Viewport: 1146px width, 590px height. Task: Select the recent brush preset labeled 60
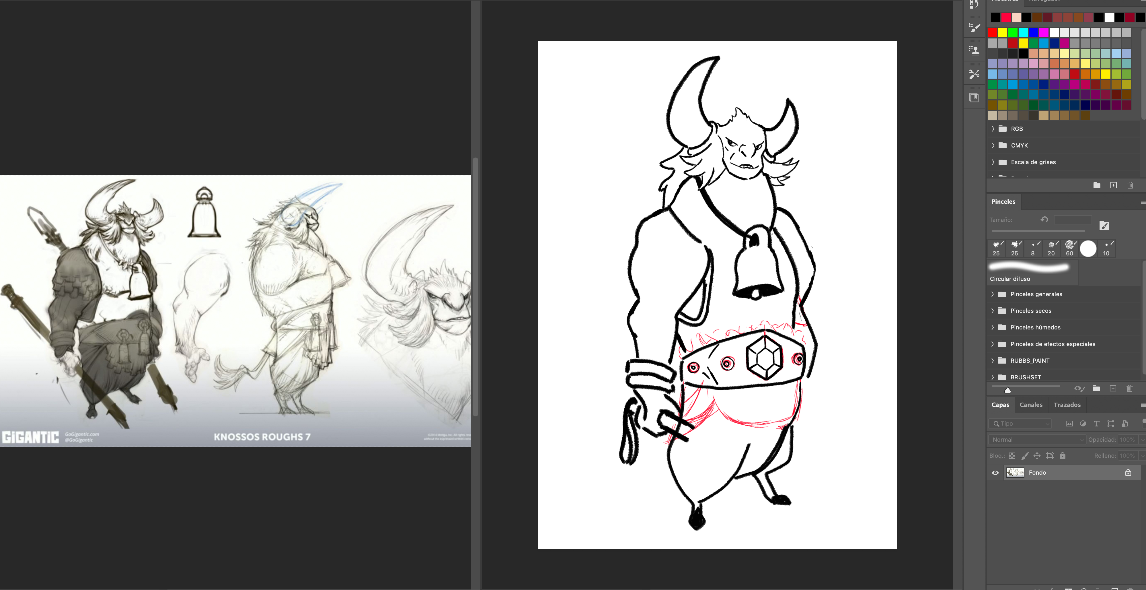click(1069, 249)
